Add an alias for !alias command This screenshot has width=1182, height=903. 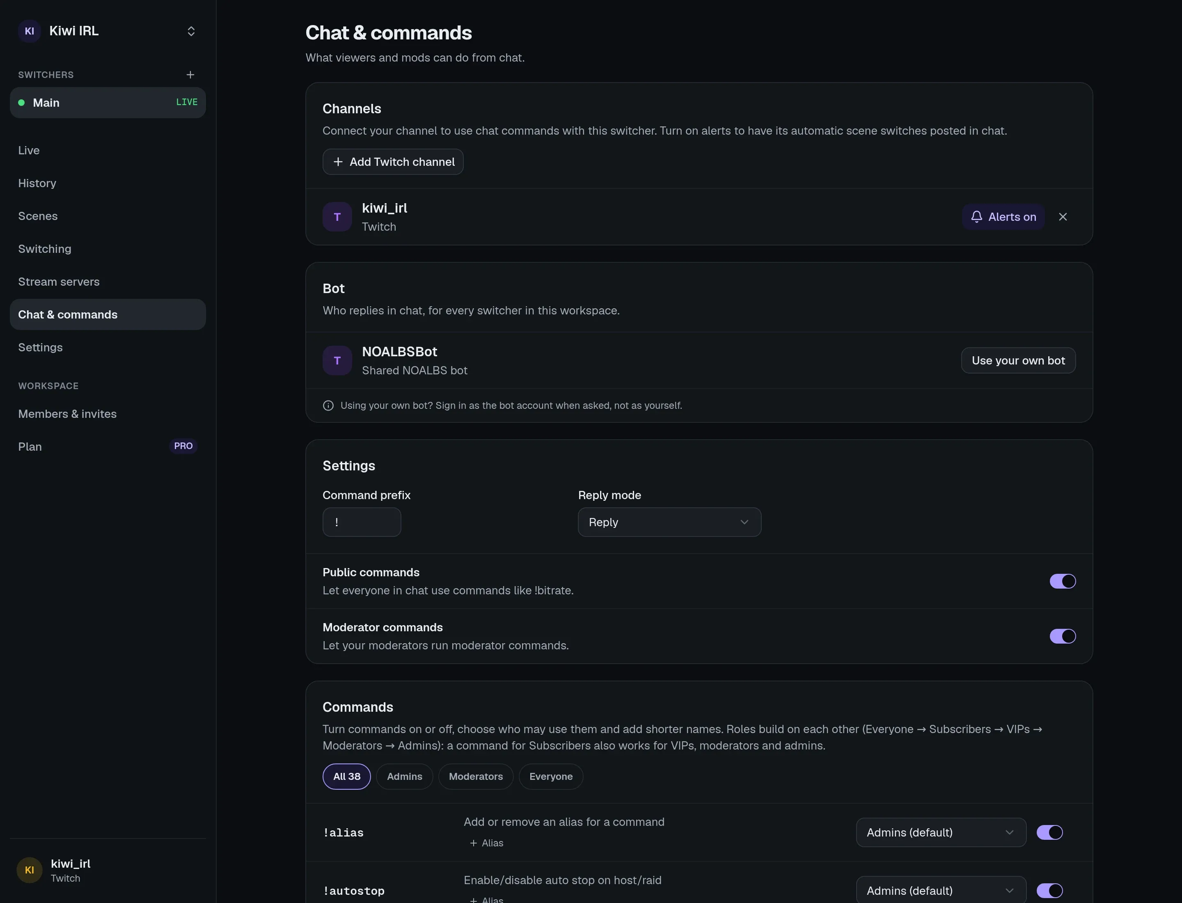pos(486,843)
